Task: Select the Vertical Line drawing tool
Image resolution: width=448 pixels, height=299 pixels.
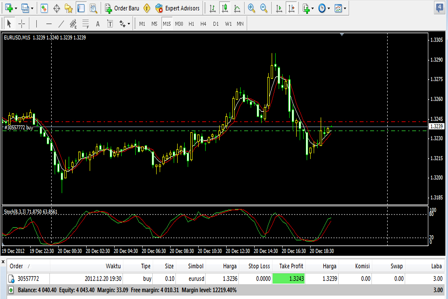Action: click(x=37, y=24)
